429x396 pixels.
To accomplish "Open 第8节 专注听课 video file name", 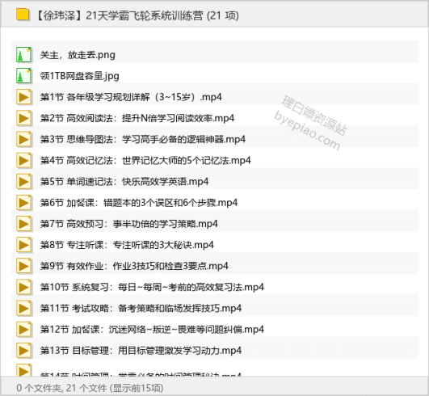I will [x=127, y=245].
